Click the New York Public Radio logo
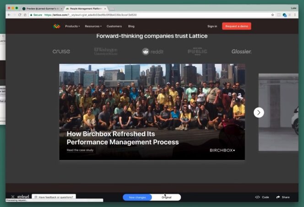The height and width of the screenshot is (207, 304). (197, 52)
